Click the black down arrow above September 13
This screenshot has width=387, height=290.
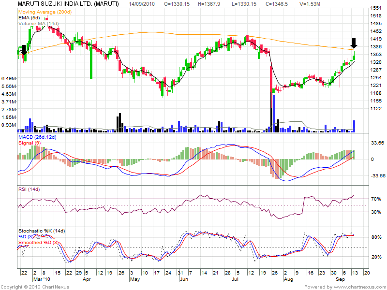tap(354, 43)
